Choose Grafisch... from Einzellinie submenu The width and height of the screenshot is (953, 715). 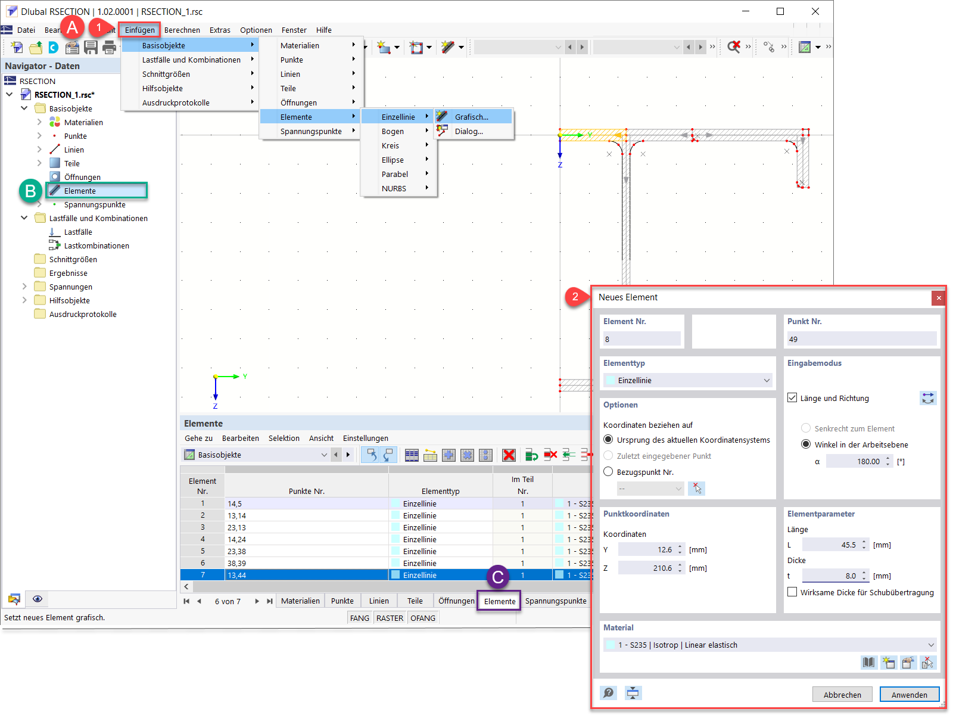[473, 117]
